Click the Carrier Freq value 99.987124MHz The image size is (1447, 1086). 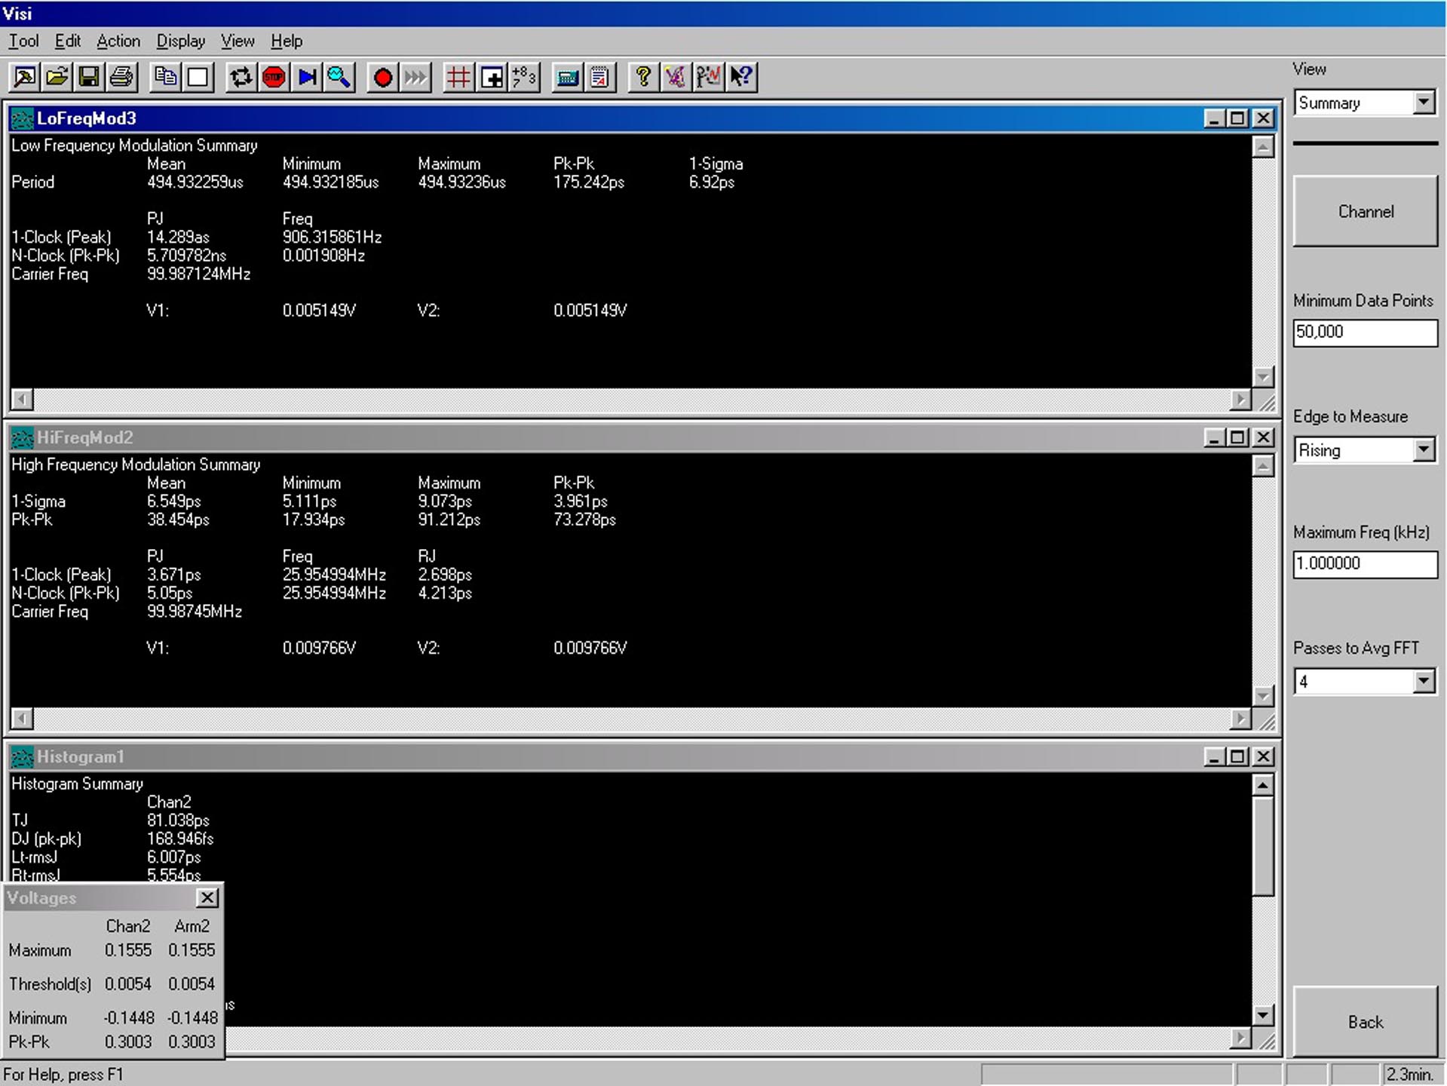(x=198, y=274)
